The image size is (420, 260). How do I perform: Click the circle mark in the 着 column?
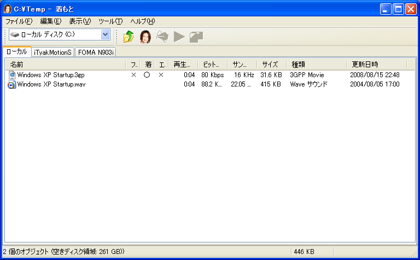point(147,75)
